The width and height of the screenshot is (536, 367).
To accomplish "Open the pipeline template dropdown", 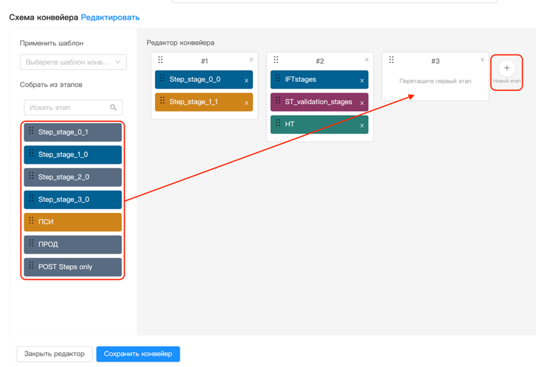I will click(73, 62).
